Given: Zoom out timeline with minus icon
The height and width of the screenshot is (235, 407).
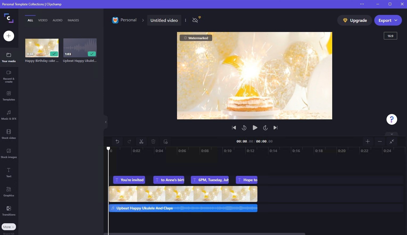Looking at the screenshot, I should [x=380, y=141].
